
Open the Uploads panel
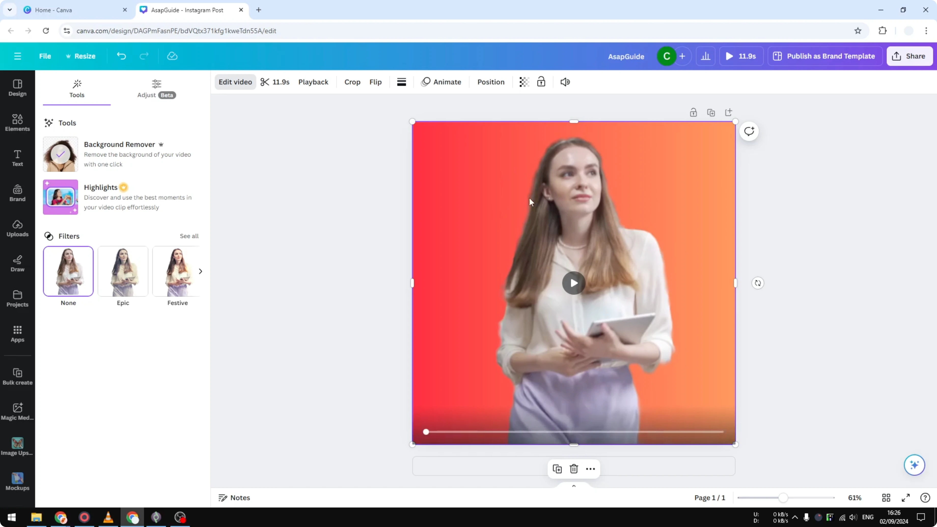[x=18, y=228]
